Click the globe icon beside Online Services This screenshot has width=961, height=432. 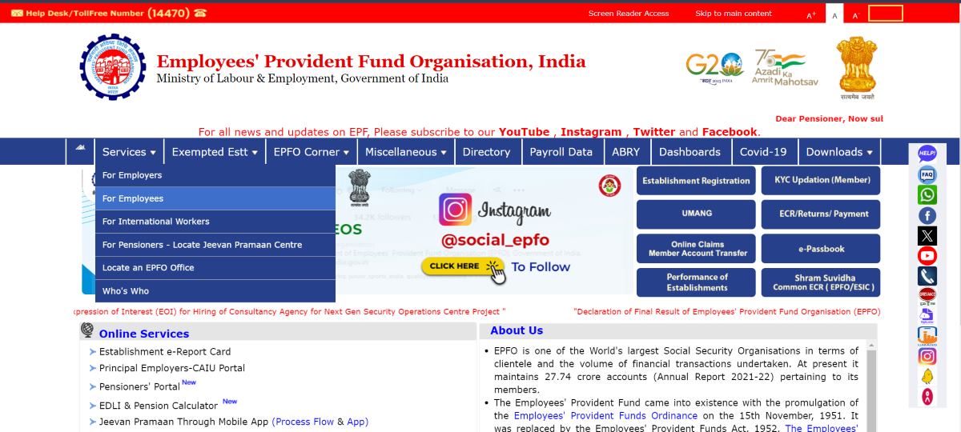87,330
